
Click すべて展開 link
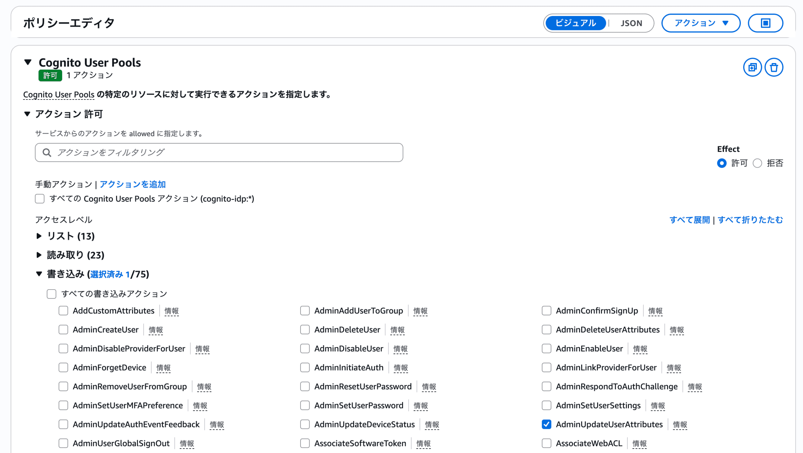tap(689, 220)
